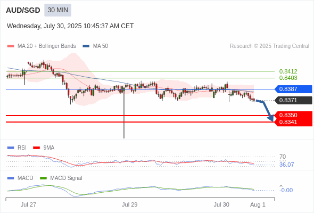
Task: Click the 0.8403 resistance level label
Action: (288, 78)
